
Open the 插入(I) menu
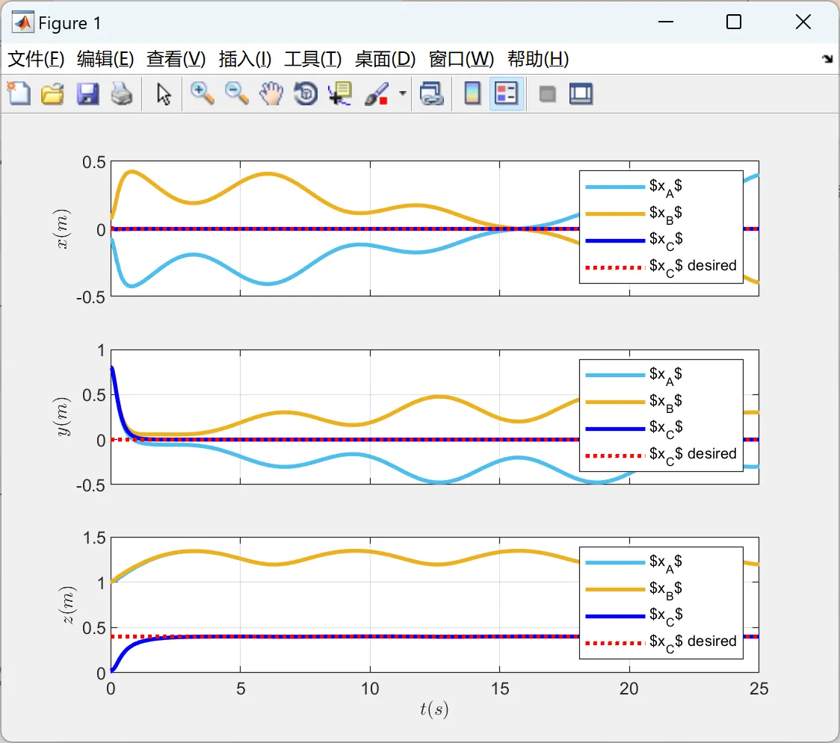245,59
